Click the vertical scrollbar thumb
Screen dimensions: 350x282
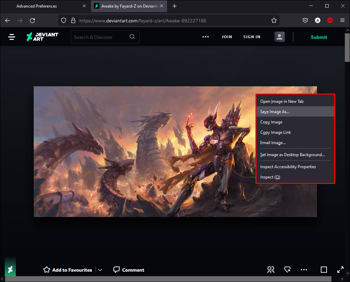[x=347, y=47]
